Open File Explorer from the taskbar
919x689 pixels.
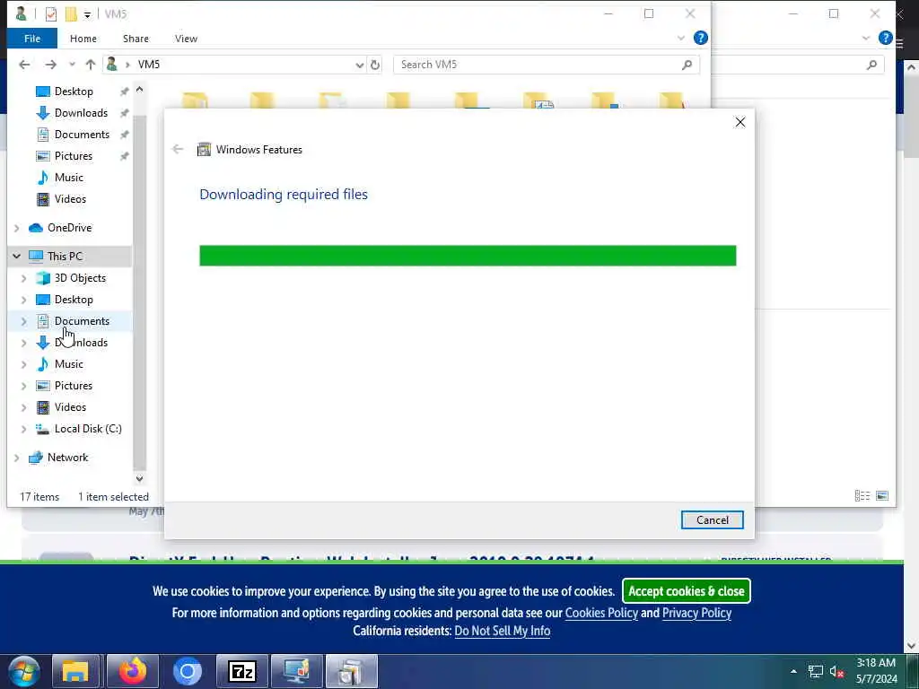(x=75, y=671)
